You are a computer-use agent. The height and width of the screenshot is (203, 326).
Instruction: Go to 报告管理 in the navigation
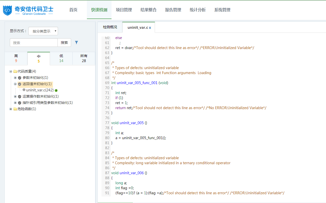(x=173, y=10)
